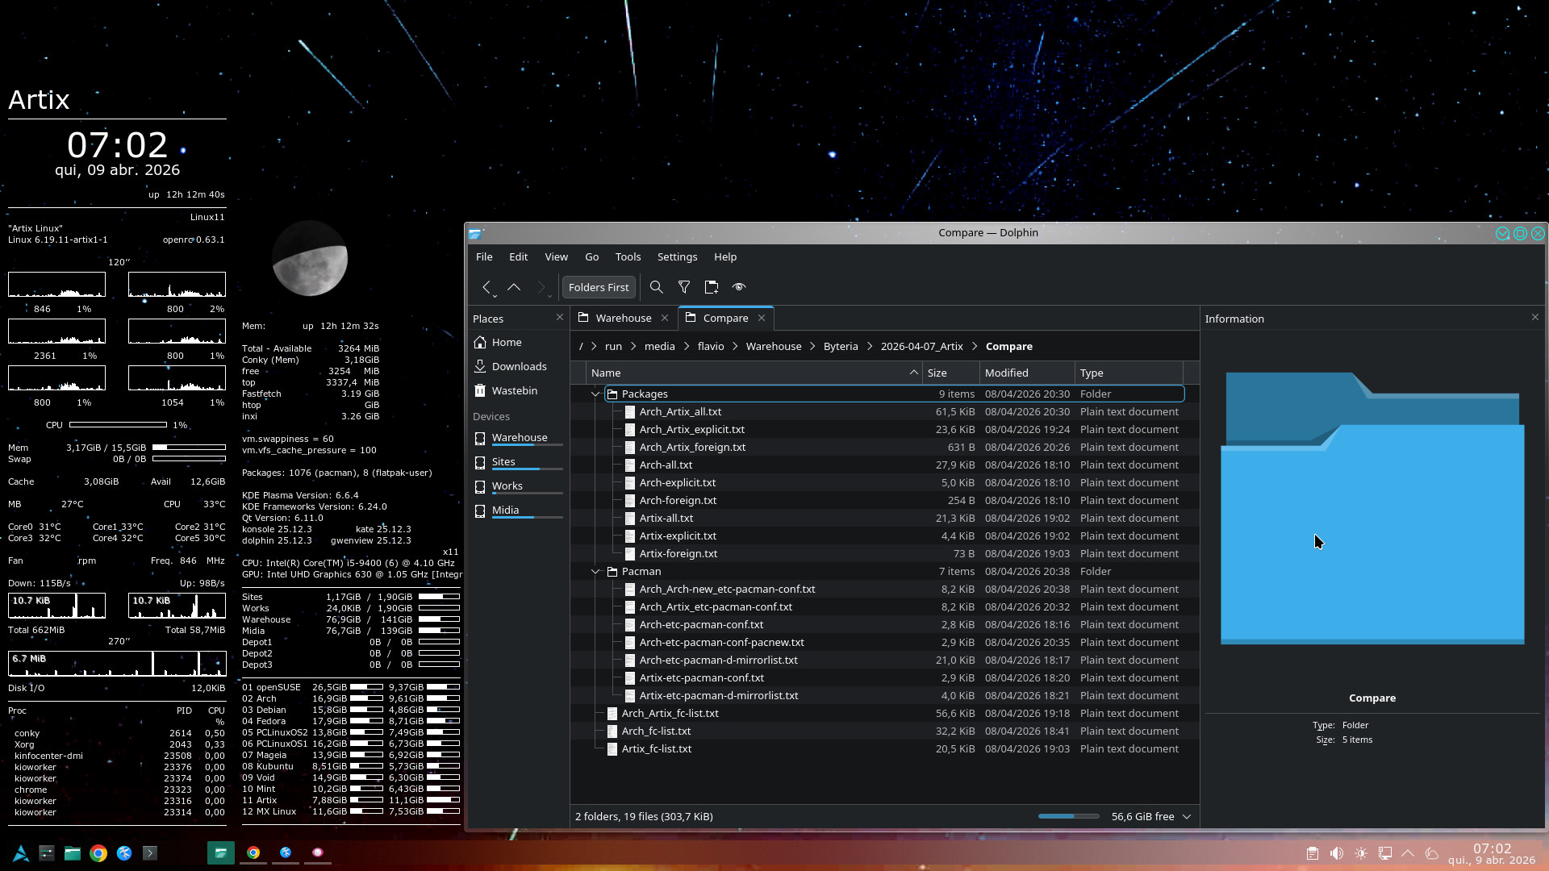The height and width of the screenshot is (871, 1549).
Task: Open clipboard icon in system tray
Action: [1313, 853]
